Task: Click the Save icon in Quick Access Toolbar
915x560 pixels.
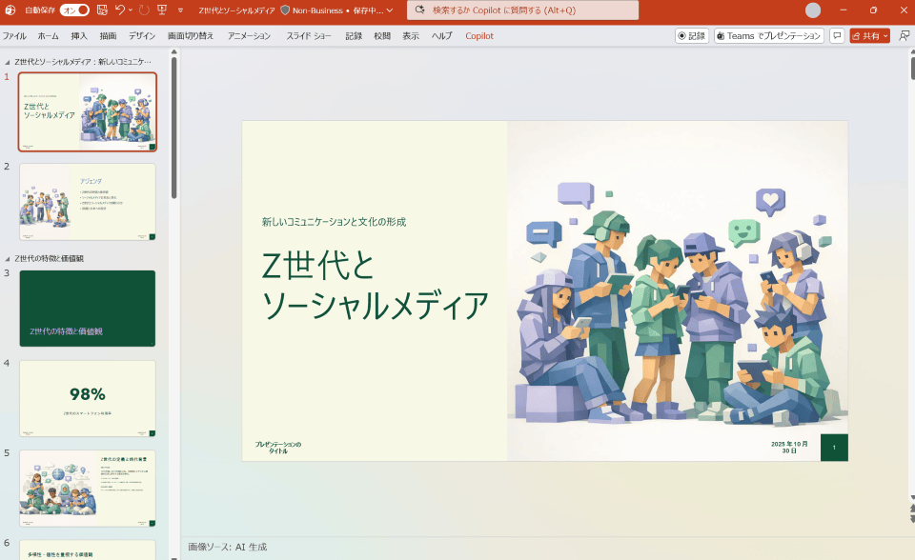Action: (102, 10)
